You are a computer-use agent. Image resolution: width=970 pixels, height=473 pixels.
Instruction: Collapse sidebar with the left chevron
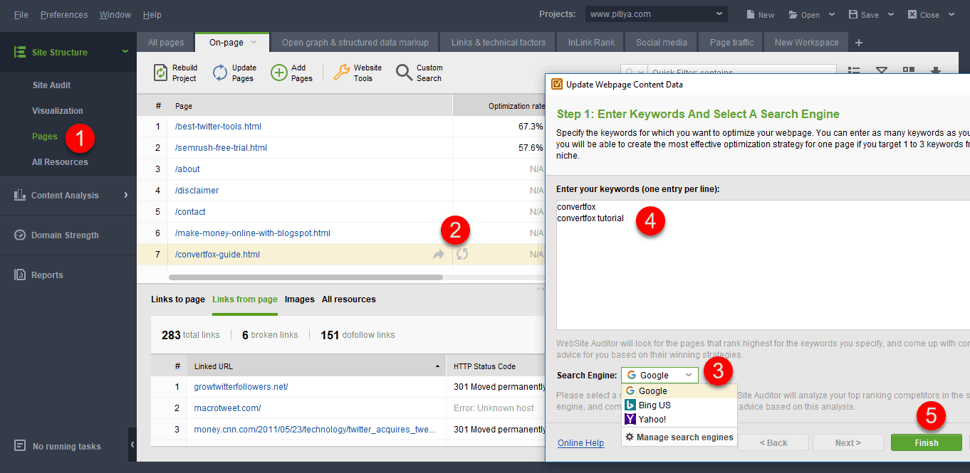pyautogui.click(x=132, y=445)
